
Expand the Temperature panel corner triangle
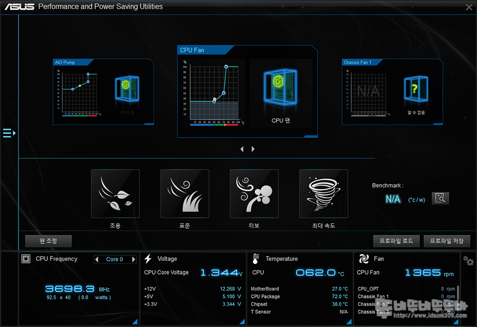coord(349,322)
